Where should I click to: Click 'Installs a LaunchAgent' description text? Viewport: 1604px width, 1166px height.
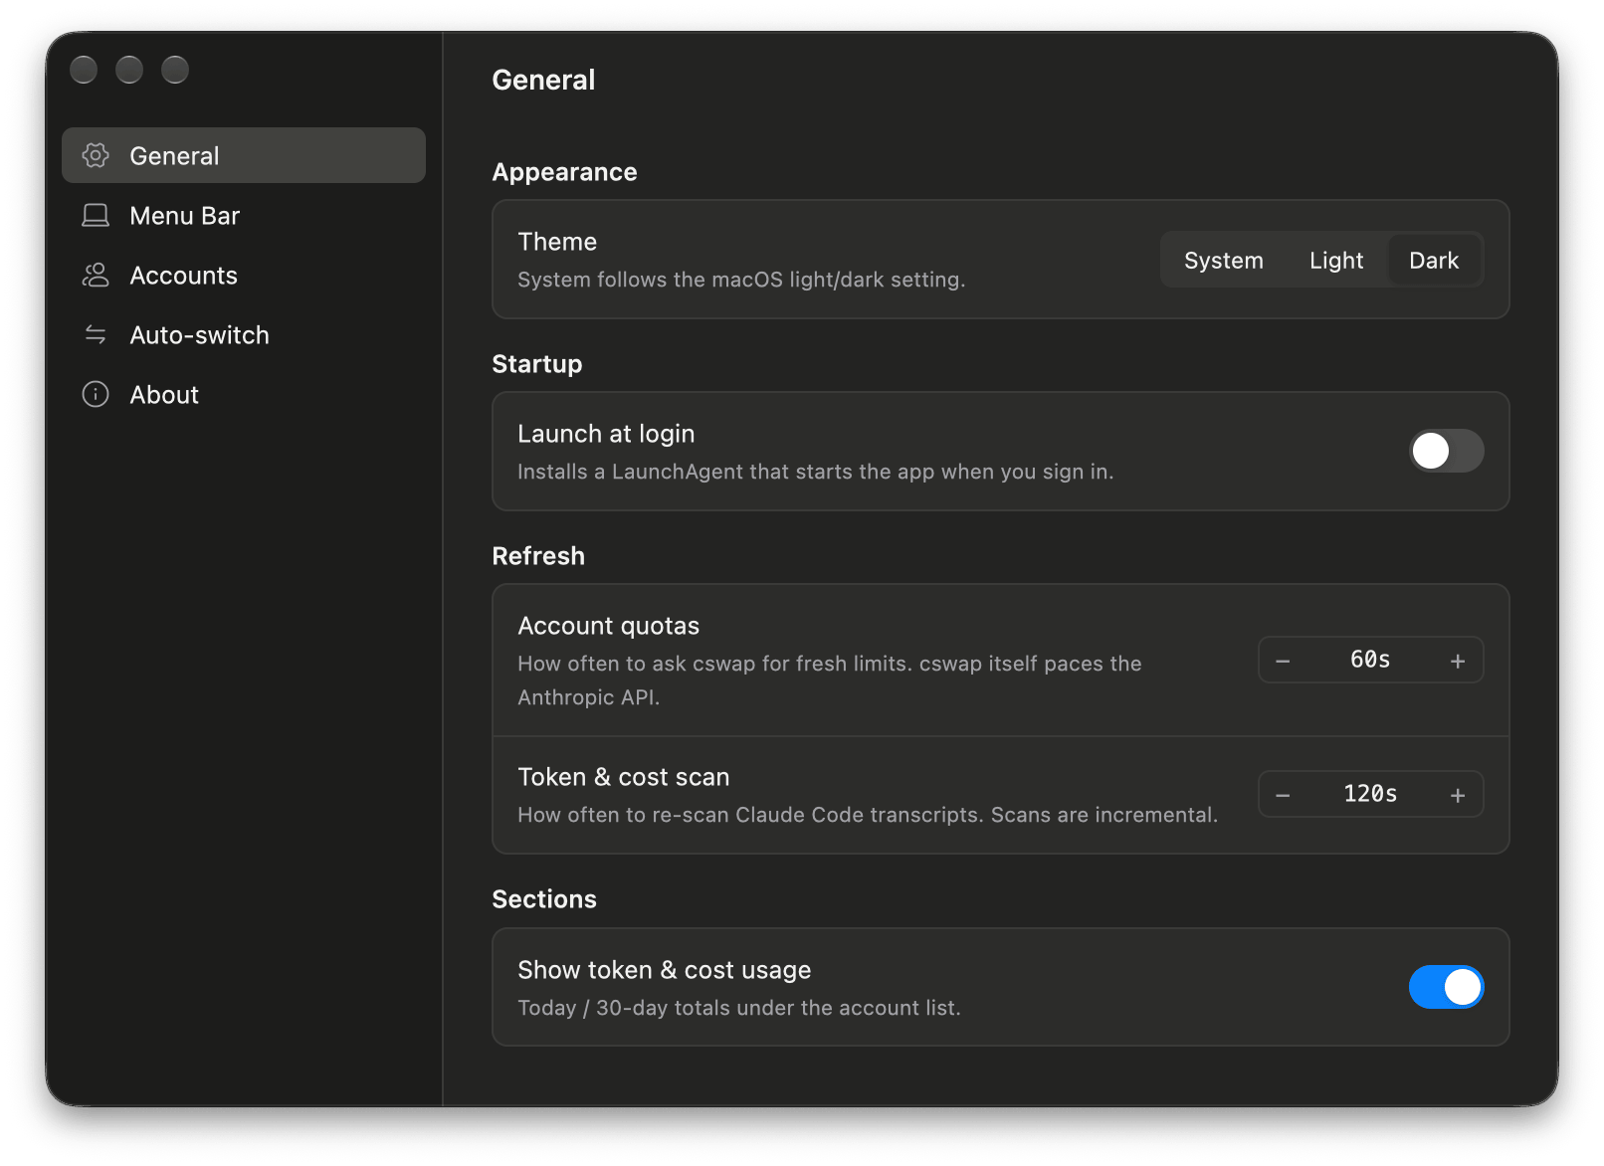pyautogui.click(x=815, y=472)
